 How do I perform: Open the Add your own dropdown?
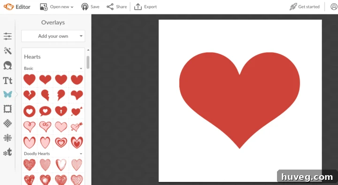coord(53,36)
